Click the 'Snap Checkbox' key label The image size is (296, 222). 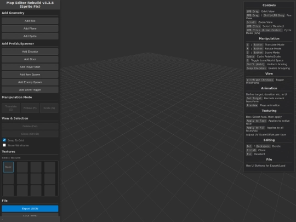tap(257, 69)
